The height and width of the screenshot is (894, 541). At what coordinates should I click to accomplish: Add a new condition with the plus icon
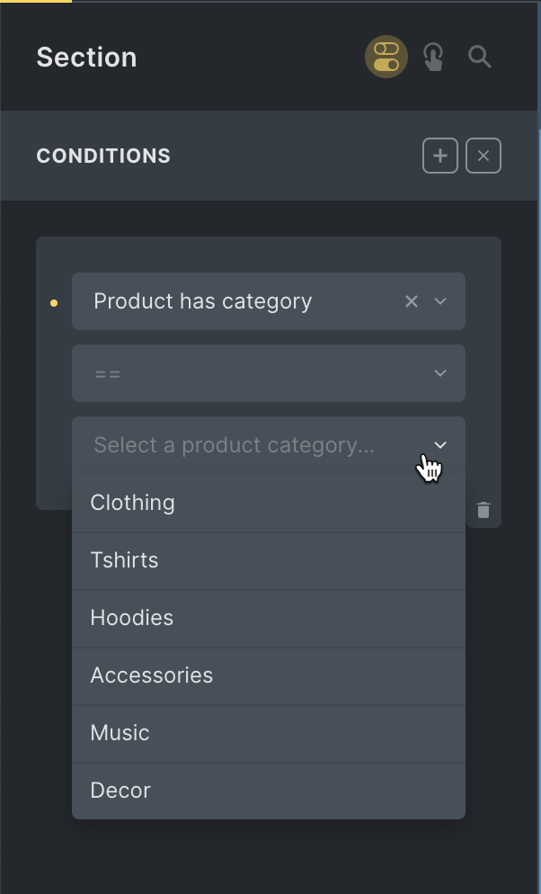[439, 155]
